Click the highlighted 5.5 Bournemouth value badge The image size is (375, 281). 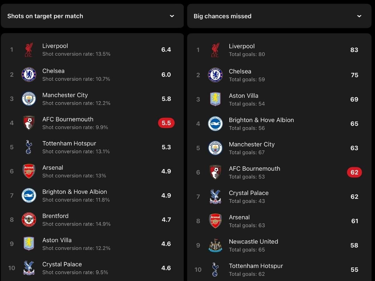(166, 123)
